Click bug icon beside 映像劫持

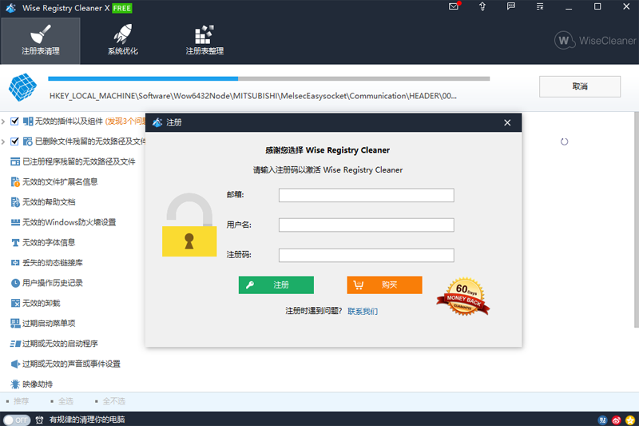[15, 384]
